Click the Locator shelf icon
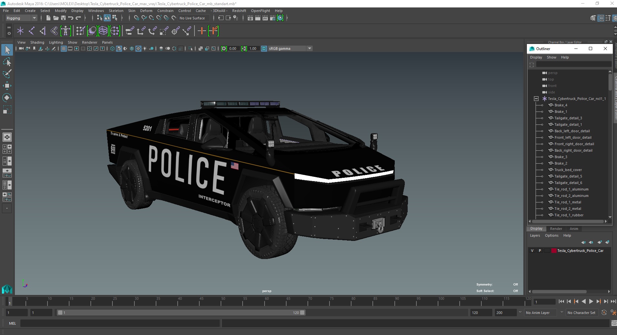617x335 pixels. pyautogui.click(x=20, y=31)
